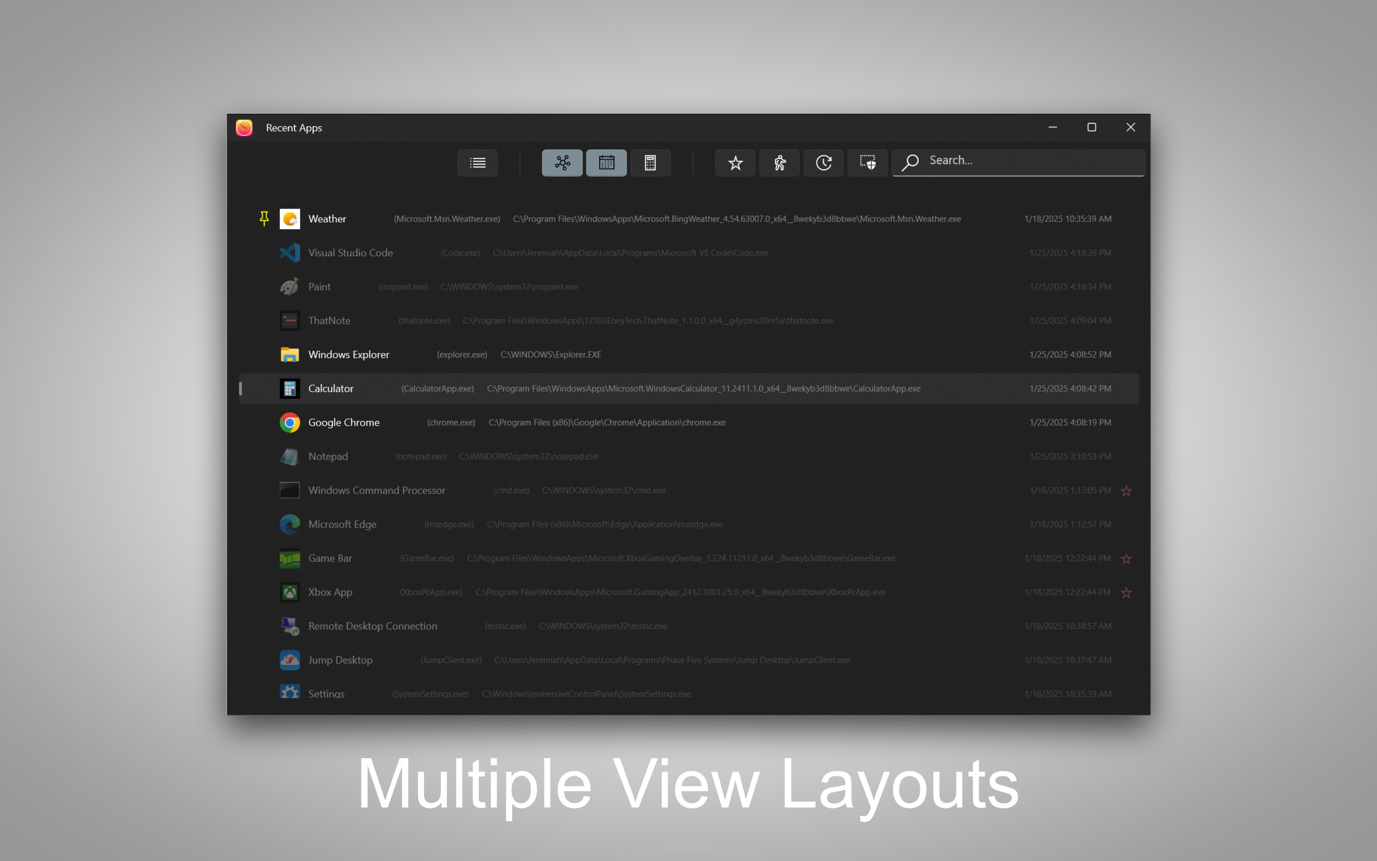This screenshot has height=861, width=1377.
Task: Click the star on Game Bar row
Action: pyautogui.click(x=1126, y=559)
